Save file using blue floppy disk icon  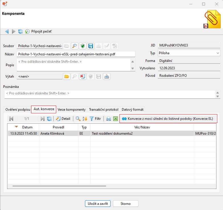(91, 46)
